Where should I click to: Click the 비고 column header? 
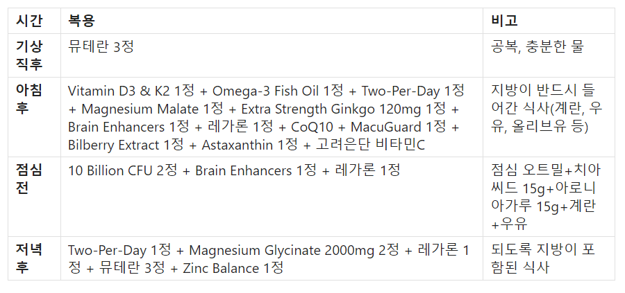point(504,20)
